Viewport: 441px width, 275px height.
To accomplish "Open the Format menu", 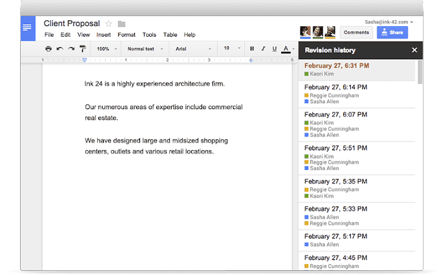I will click(x=126, y=35).
